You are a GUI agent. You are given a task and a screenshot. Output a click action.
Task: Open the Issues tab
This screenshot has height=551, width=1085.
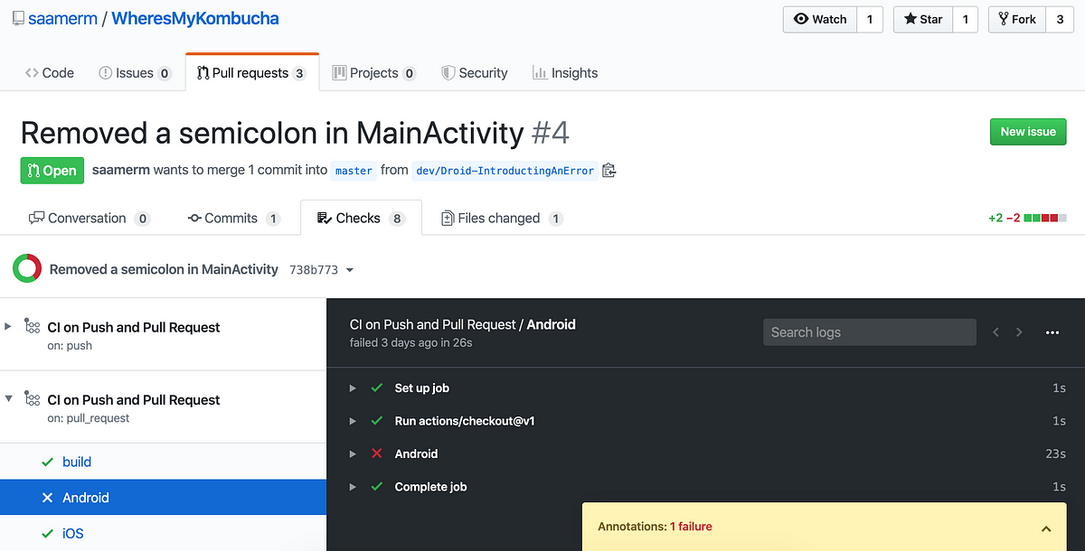tap(135, 73)
